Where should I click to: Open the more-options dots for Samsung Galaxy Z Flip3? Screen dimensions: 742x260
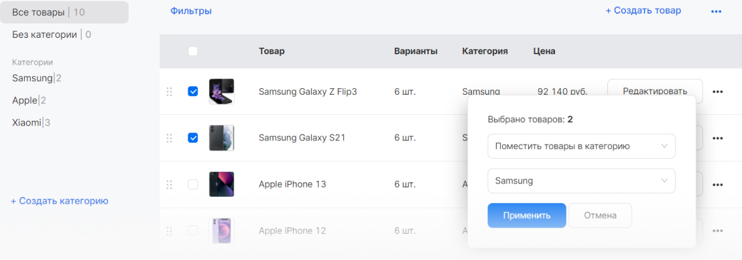click(717, 91)
